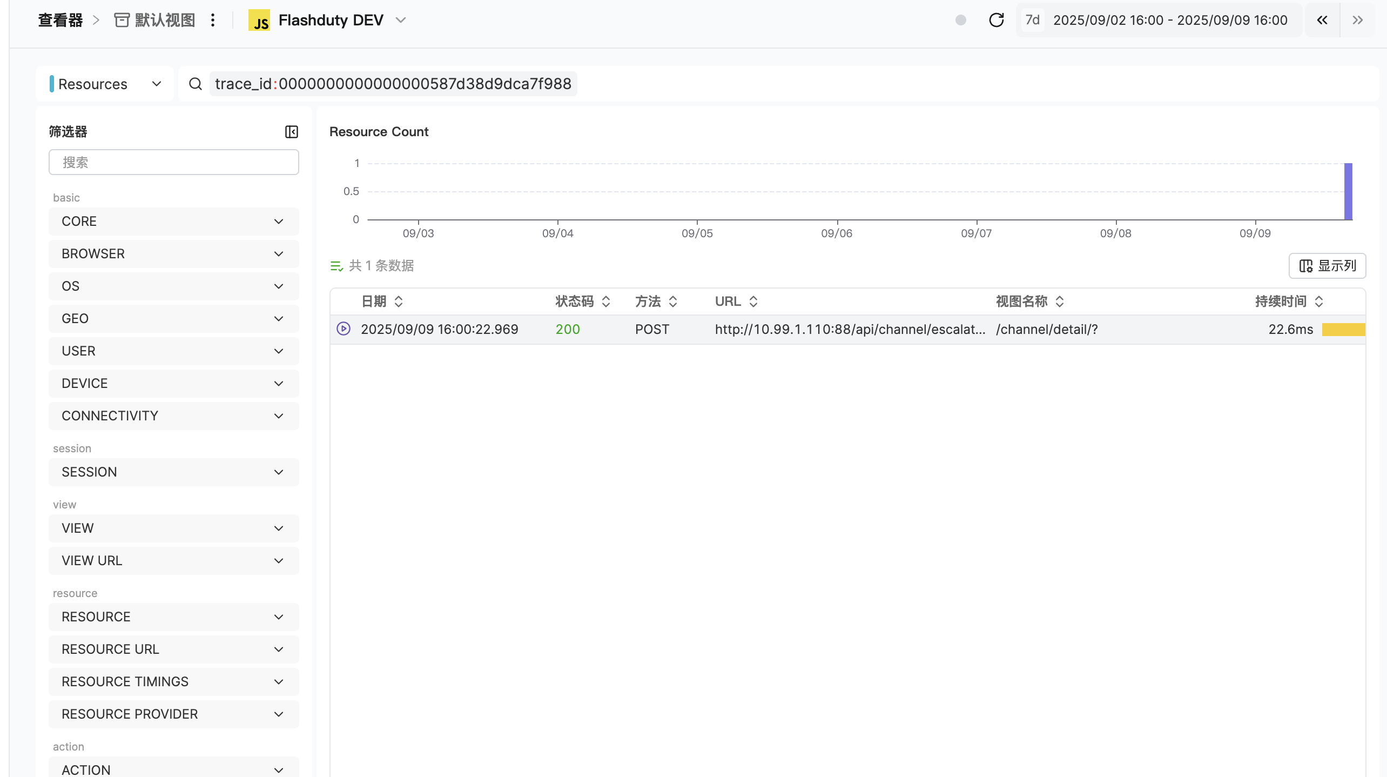The height and width of the screenshot is (777, 1387).
Task: Sort table by 状态码 column
Action: [606, 302]
